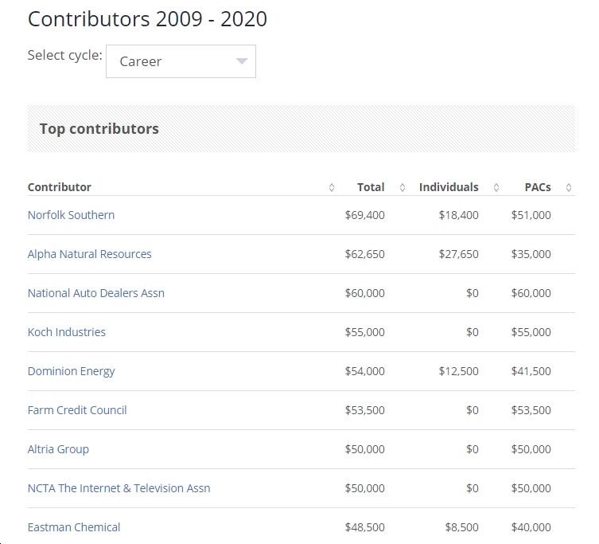Click the Top contributors section heading
599x544 pixels.
[x=99, y=129]
